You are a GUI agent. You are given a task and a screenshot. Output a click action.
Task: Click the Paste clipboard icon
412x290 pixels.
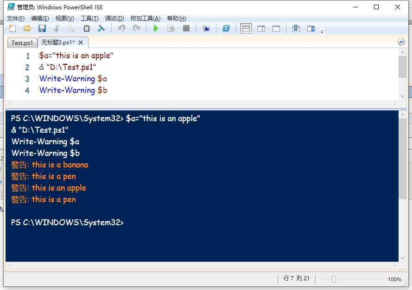pos(87,28)
